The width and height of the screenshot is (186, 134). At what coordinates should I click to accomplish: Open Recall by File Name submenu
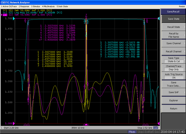[174, 35]
